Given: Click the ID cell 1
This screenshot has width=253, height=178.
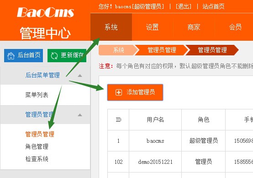Looking at the screenshot, I should (x=118, y=141).
